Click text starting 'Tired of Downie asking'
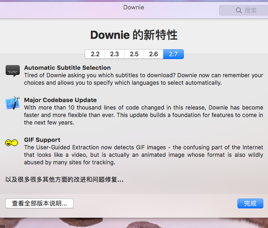Viewport: 268px width, 228px height. click(143, 79)
